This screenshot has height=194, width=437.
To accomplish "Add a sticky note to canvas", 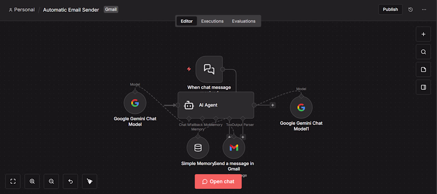I will coord(423,70).
